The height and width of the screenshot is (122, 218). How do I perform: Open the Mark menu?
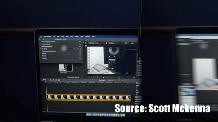point(67,37)
